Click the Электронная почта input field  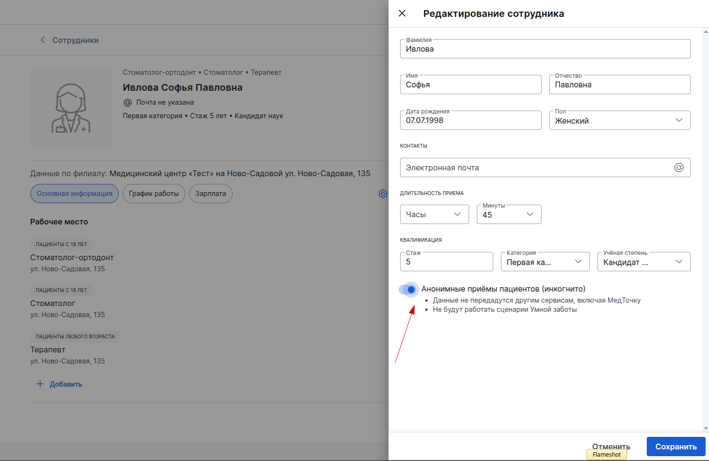tap(545, 168)
